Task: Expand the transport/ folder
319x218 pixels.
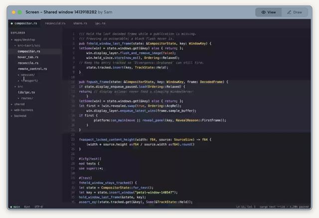Action: click(x=28, y=81)
